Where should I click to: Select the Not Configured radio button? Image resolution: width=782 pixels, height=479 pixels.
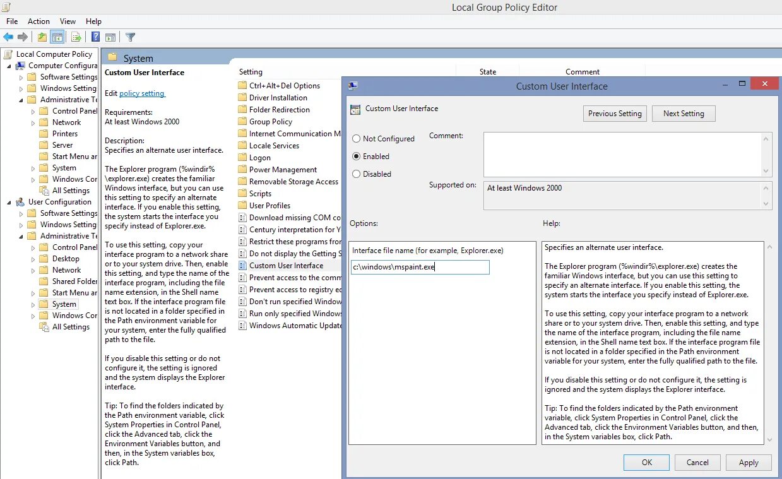(357, 139)
